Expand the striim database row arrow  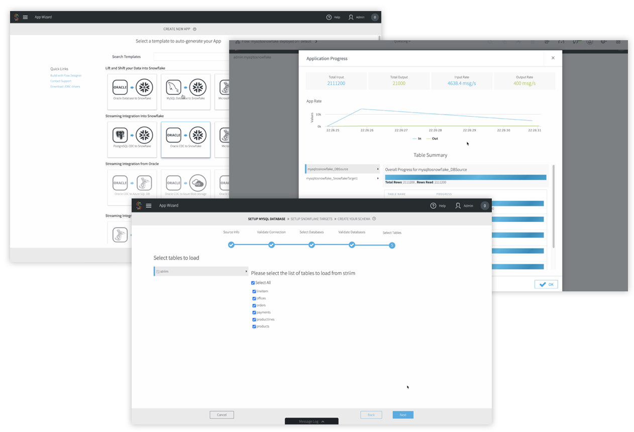click(x=246, y=271)
